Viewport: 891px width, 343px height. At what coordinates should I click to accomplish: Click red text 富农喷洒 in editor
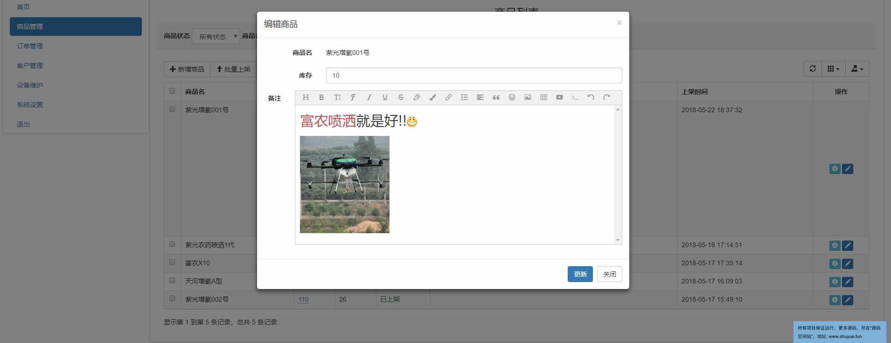[x=328, y=121]
